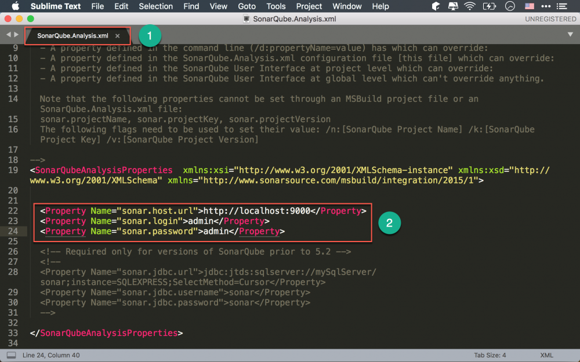This screenshot has width=580, height=362.
Task: Close the SonarQube.Analysis.xml tab
Action: coord(117,36)
